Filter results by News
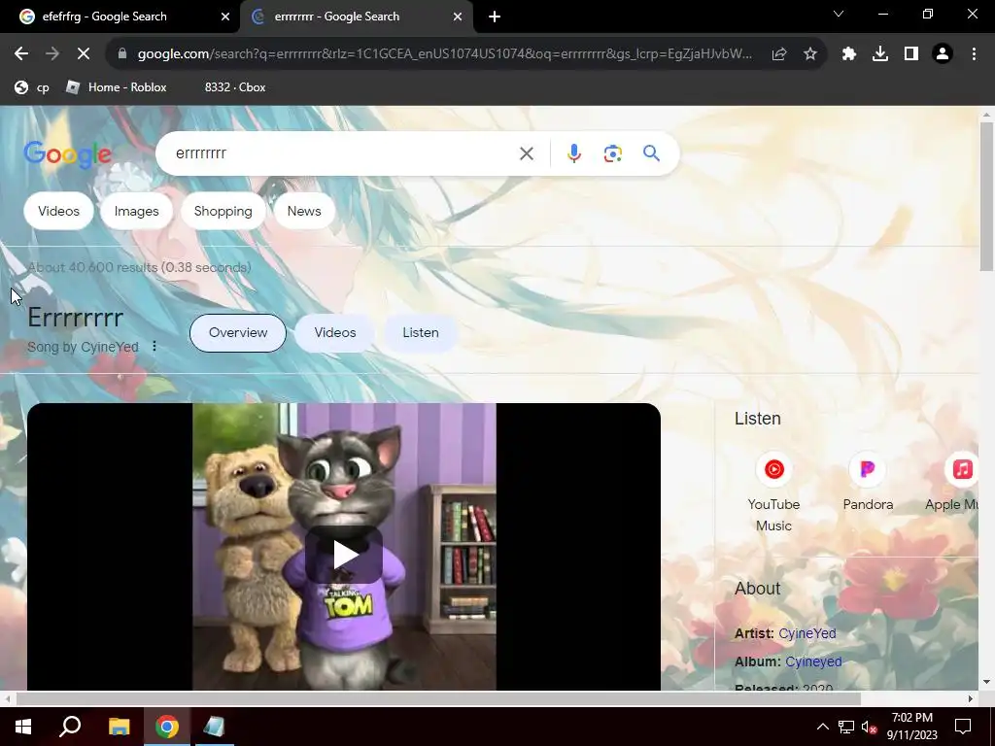Viewport: 995px width, 746px height. (x=304, y=211)
